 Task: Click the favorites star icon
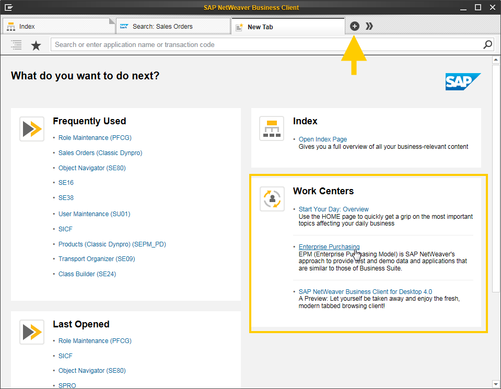click(x=36, y=45)
